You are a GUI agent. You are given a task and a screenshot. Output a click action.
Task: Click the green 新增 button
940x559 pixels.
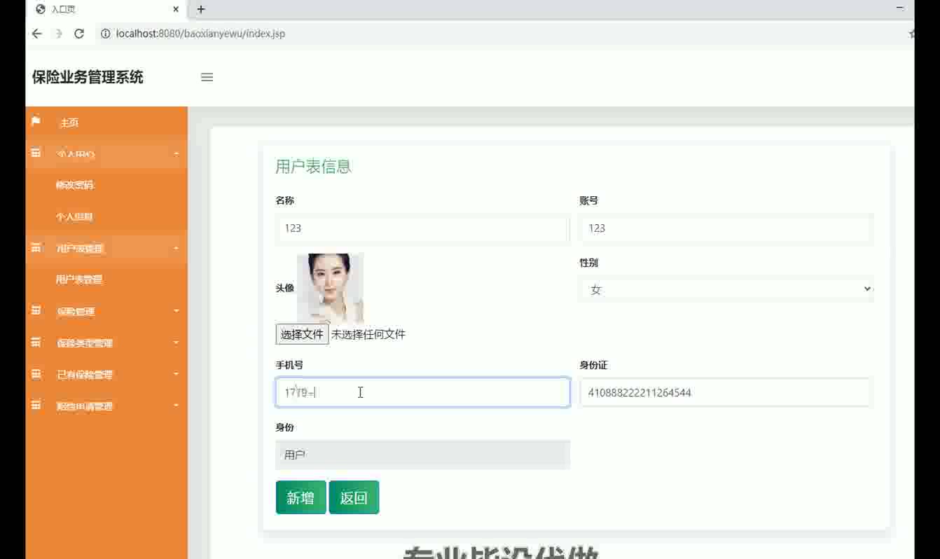[x=301, y=497]
